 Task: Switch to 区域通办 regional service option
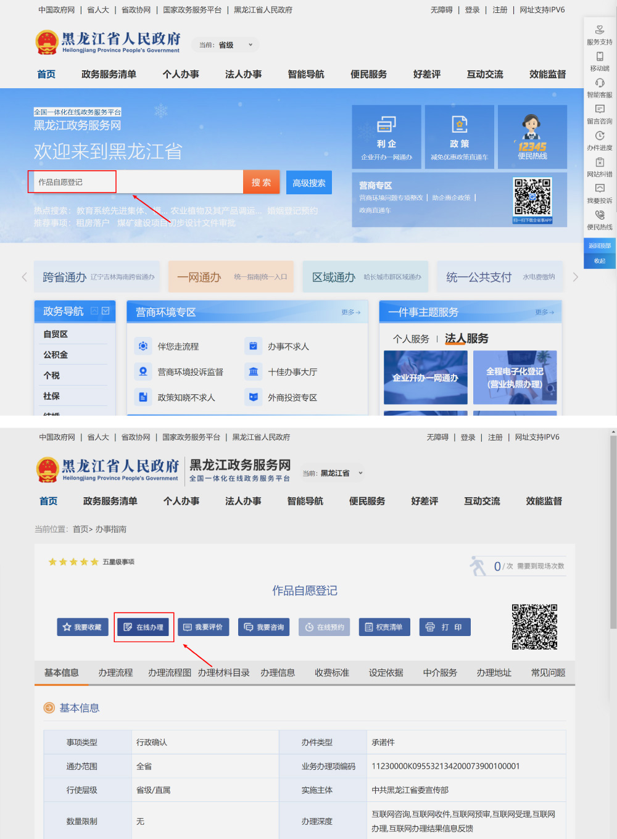click(x=365, y=276)
